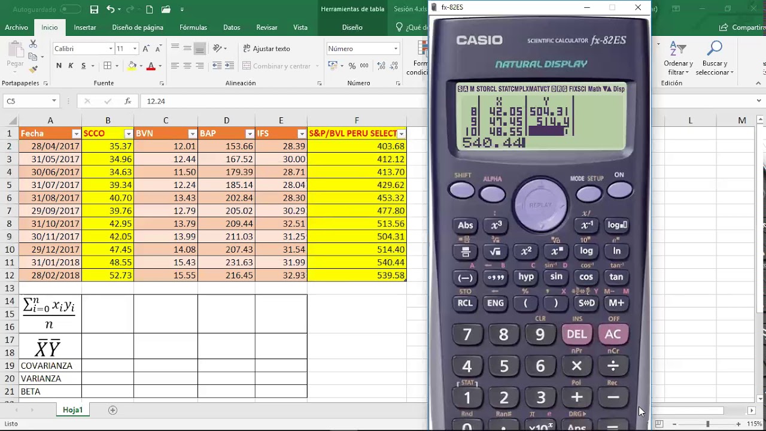Screen dimensions: 766x431
Task: Click the calculator x squared key
Action: (x=525, y=251)
